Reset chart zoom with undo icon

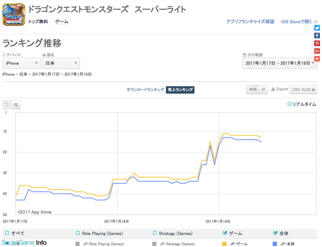[x=7, y=105]
